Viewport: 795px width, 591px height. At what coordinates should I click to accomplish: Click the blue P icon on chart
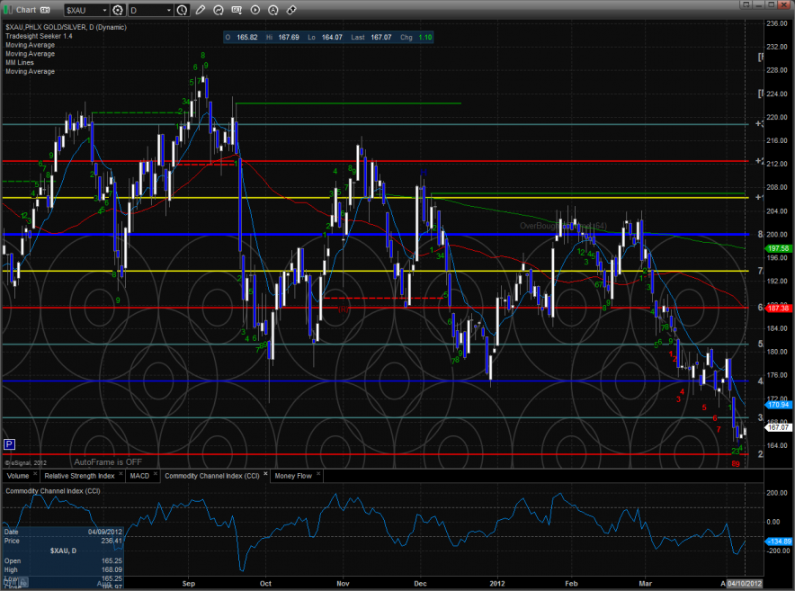(9, 444)
